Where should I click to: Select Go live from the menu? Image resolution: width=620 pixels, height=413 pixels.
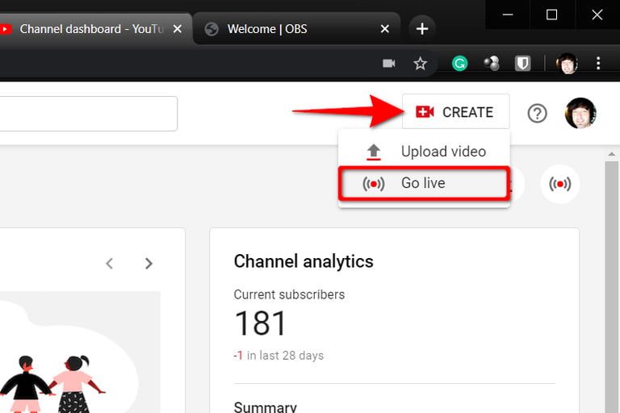click(424, 183)
